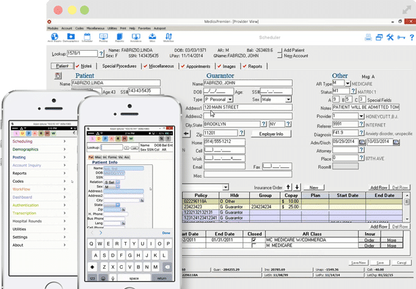Open the Posting toolbar icon
Screen dimensions: 416x289
tap(103, 37)
